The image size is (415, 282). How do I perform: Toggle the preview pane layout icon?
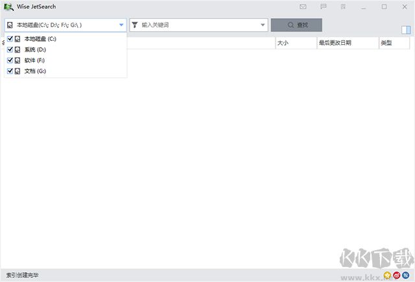point(406,30)
